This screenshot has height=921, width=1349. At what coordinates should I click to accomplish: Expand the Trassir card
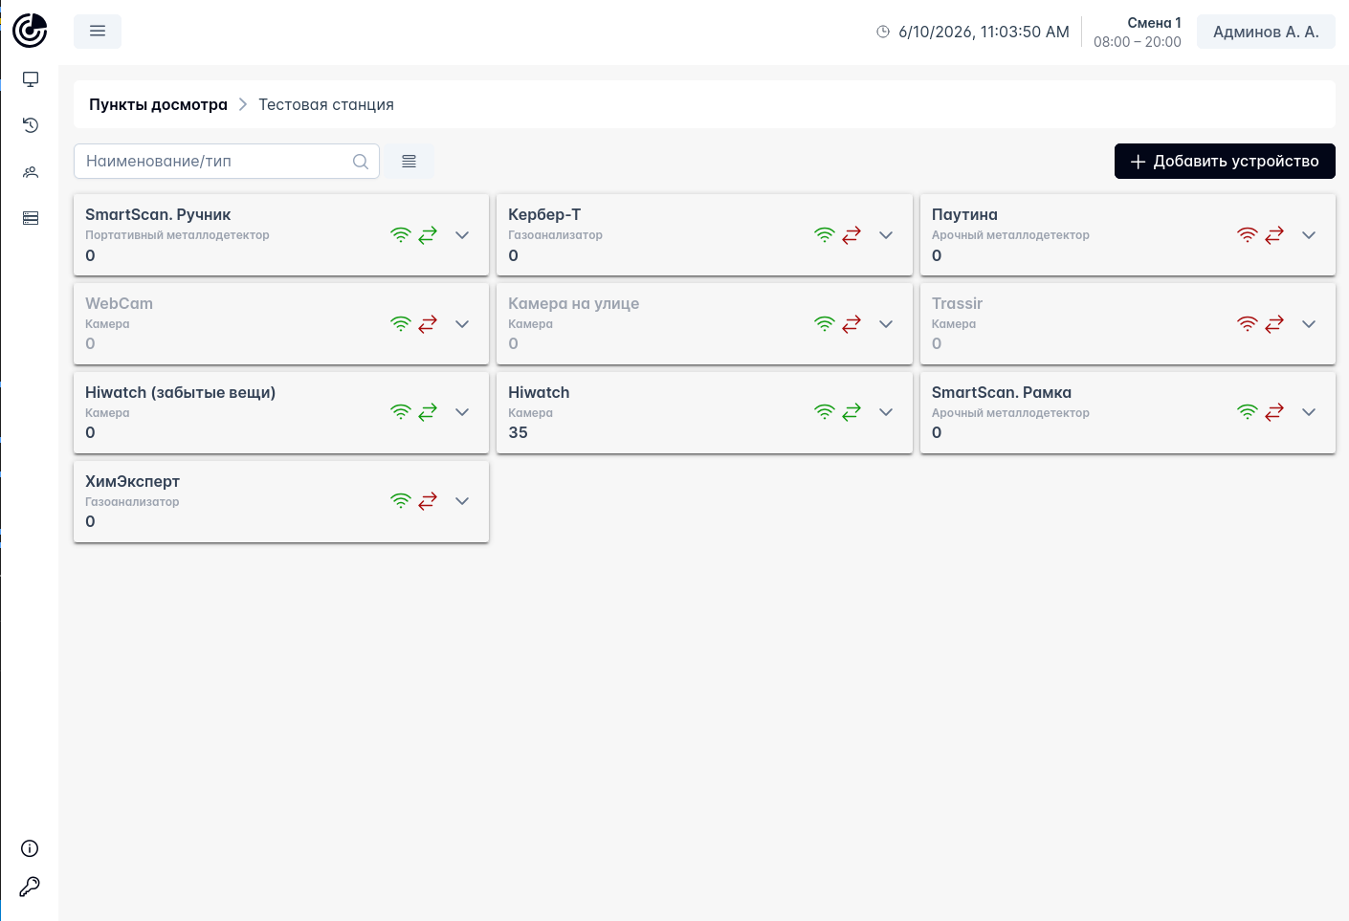[1309, 324]
